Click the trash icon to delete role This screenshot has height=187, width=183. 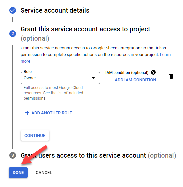pos(171,76)
